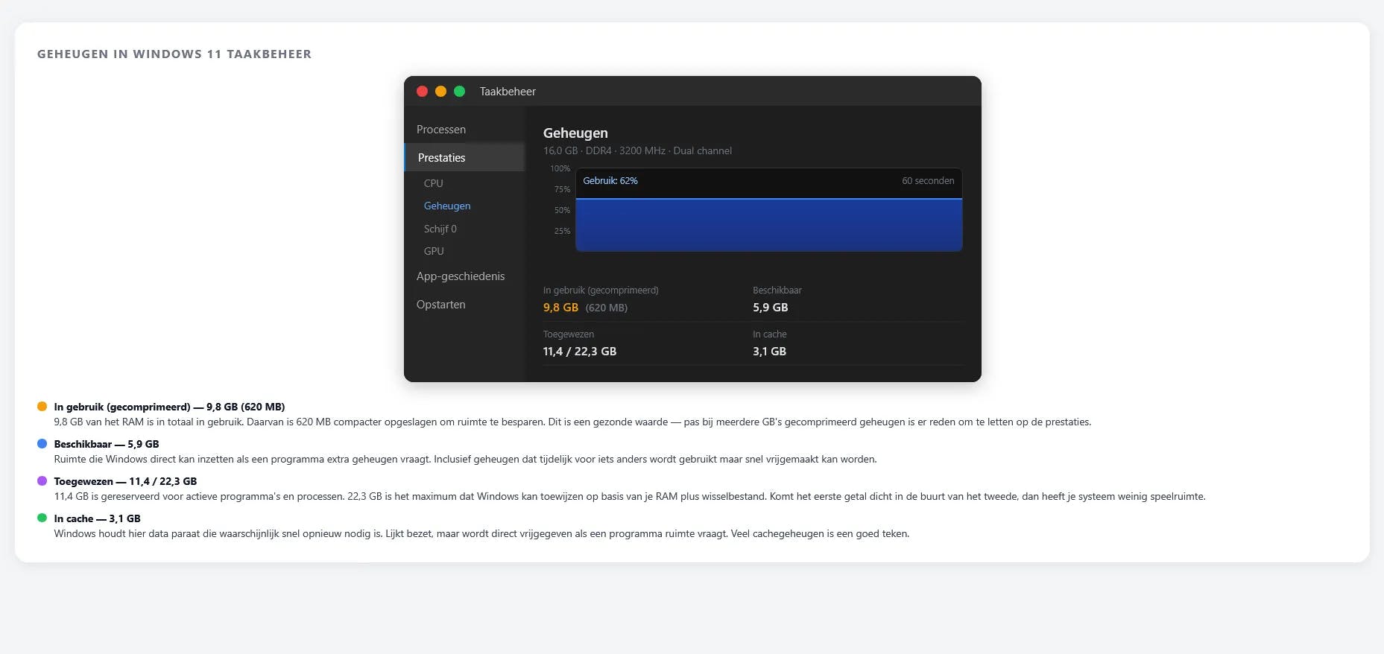Select CPU under Prestaties
Viewport: 1384px width, 654px height.
tap(433, 183)
